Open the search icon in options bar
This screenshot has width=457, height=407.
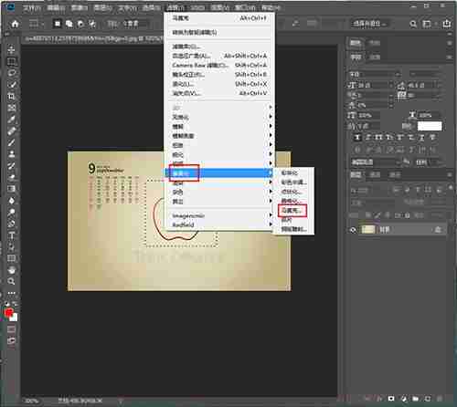[x=413, y=24]
